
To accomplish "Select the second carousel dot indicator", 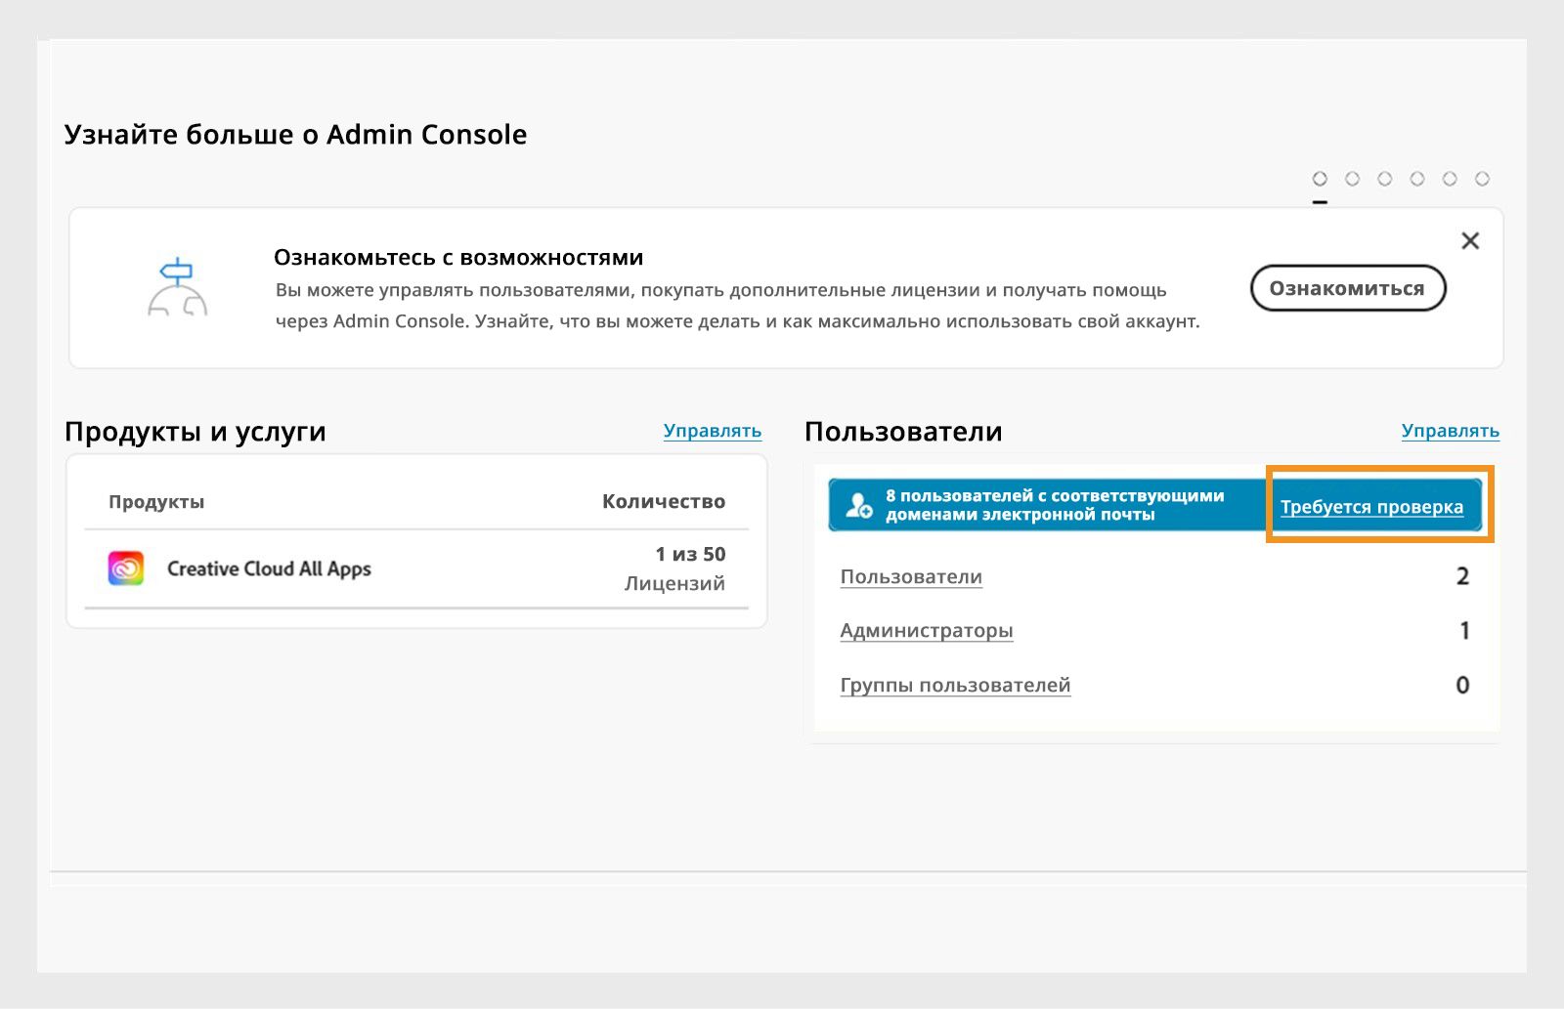I will pos(1352,179).
